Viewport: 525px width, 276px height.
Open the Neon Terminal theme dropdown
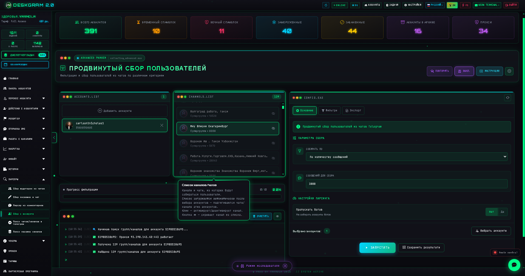[x=487, y=5]
